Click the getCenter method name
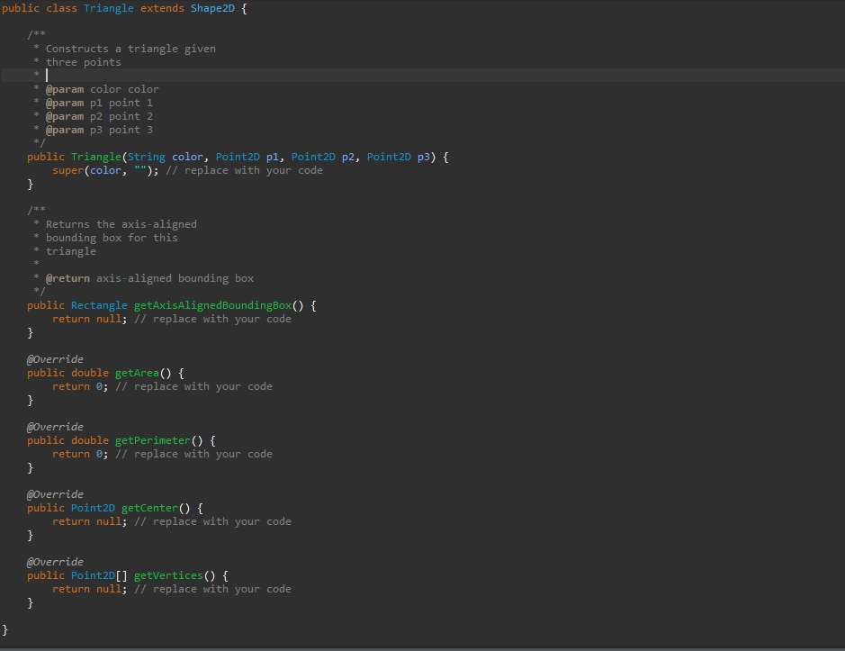The image size is (845, 651). click(x=148, y=508)
